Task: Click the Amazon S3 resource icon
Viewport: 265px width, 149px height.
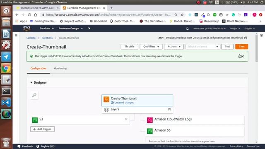Action: 150,131
